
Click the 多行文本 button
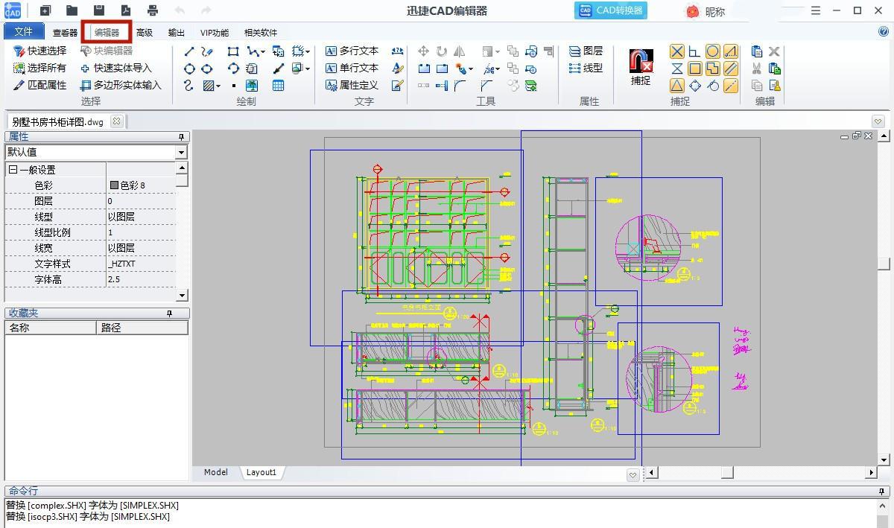(352, 51)
